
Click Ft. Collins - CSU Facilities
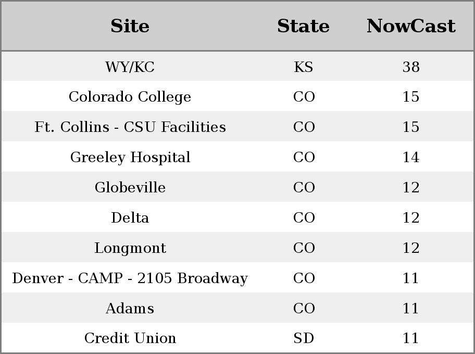click(x=130, y=127)
